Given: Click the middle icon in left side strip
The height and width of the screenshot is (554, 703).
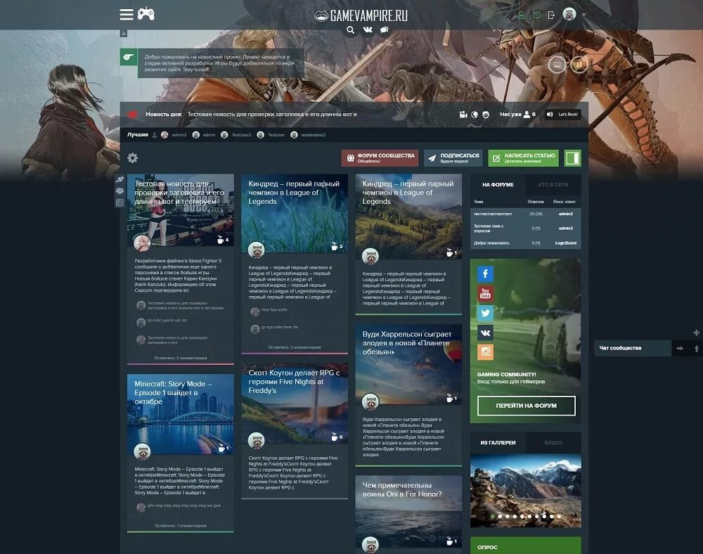Looking at the screenshot, I should [120, 191].
